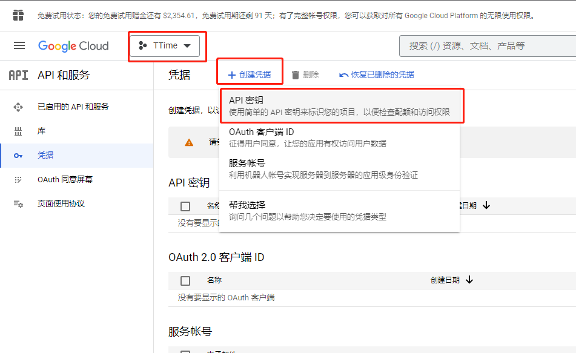The image size is (576, 353).
Task: Click the key icon next to 凭据
Action: point(18,156)
